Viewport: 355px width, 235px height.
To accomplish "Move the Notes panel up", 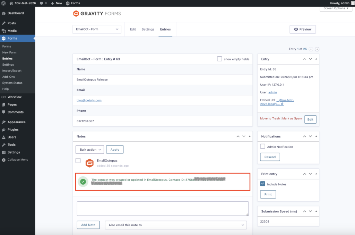I will 238,136.
